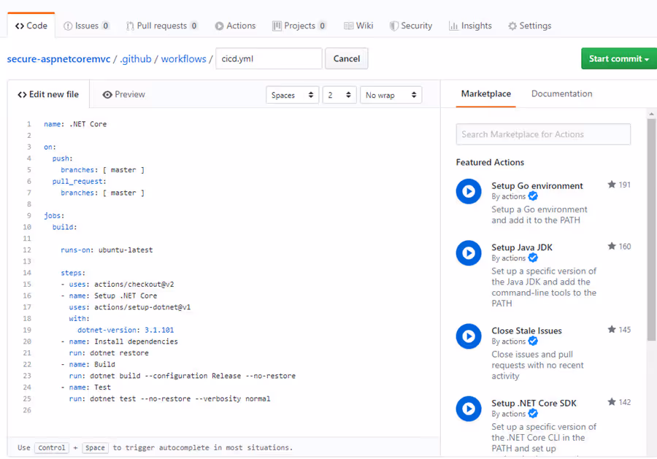
Task: Open the Projects tab
Action: click(299, 26)
